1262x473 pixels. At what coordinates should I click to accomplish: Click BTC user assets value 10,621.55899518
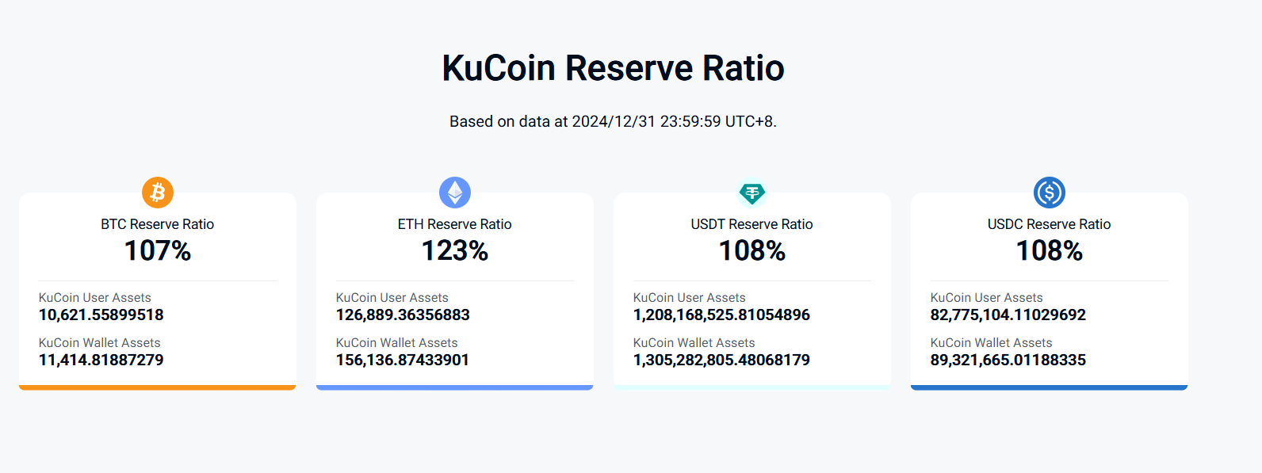click(101, 315)
